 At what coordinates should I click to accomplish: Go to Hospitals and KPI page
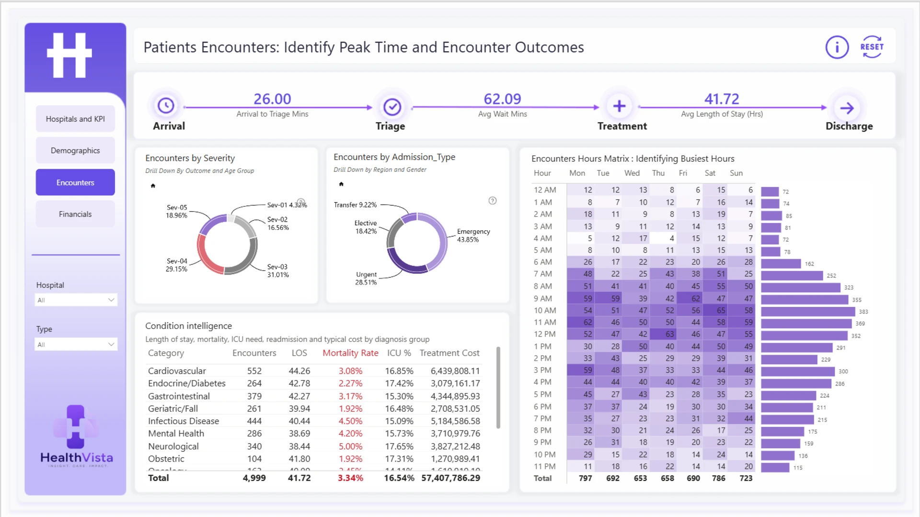tap(75, 119)
